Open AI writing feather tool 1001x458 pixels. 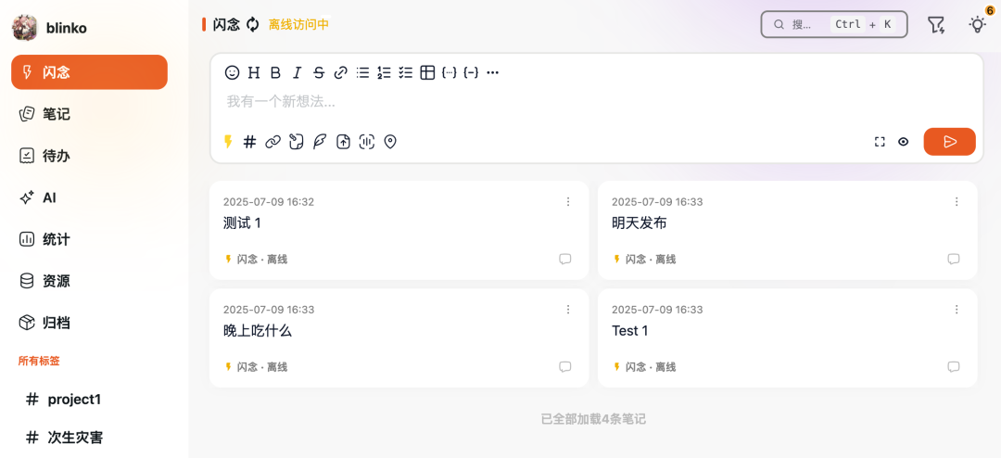[319, 142]
